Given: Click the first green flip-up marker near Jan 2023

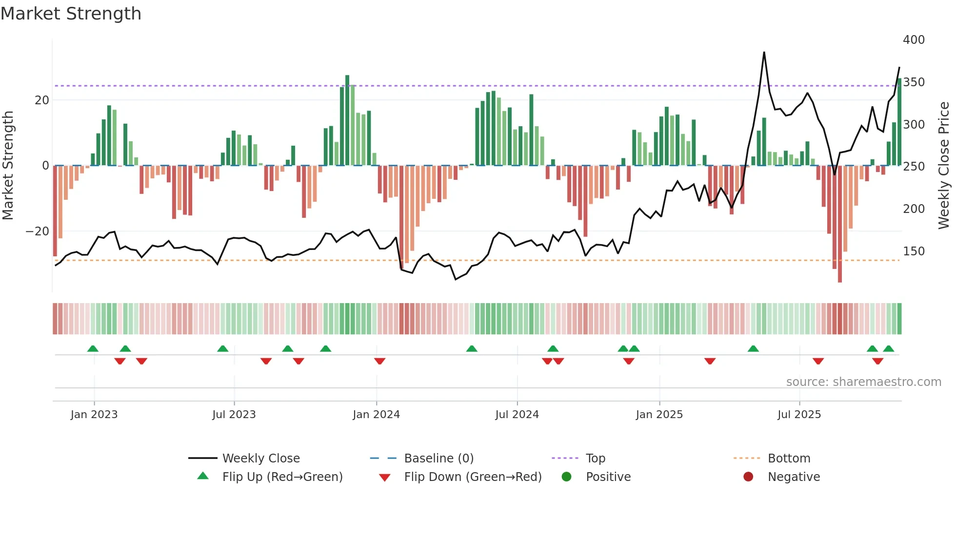Looking at the screenshot, I should pos(93,348).
